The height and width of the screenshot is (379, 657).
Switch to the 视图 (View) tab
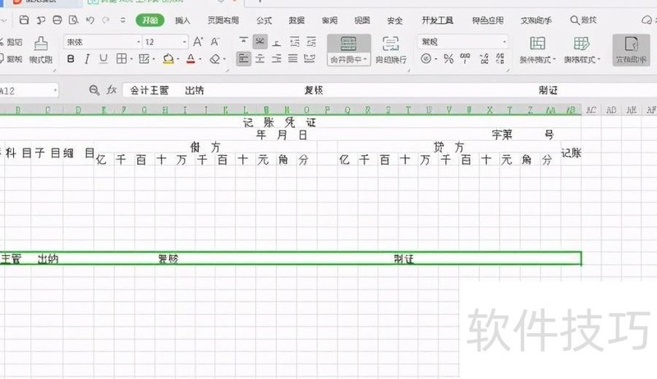coord(362,20)
